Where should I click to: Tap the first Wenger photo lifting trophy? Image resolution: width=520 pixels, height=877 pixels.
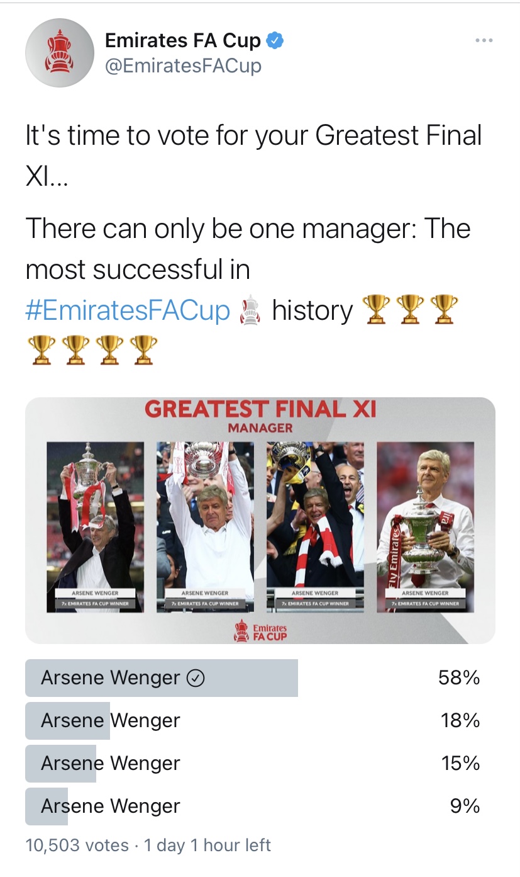click(96, 527)
